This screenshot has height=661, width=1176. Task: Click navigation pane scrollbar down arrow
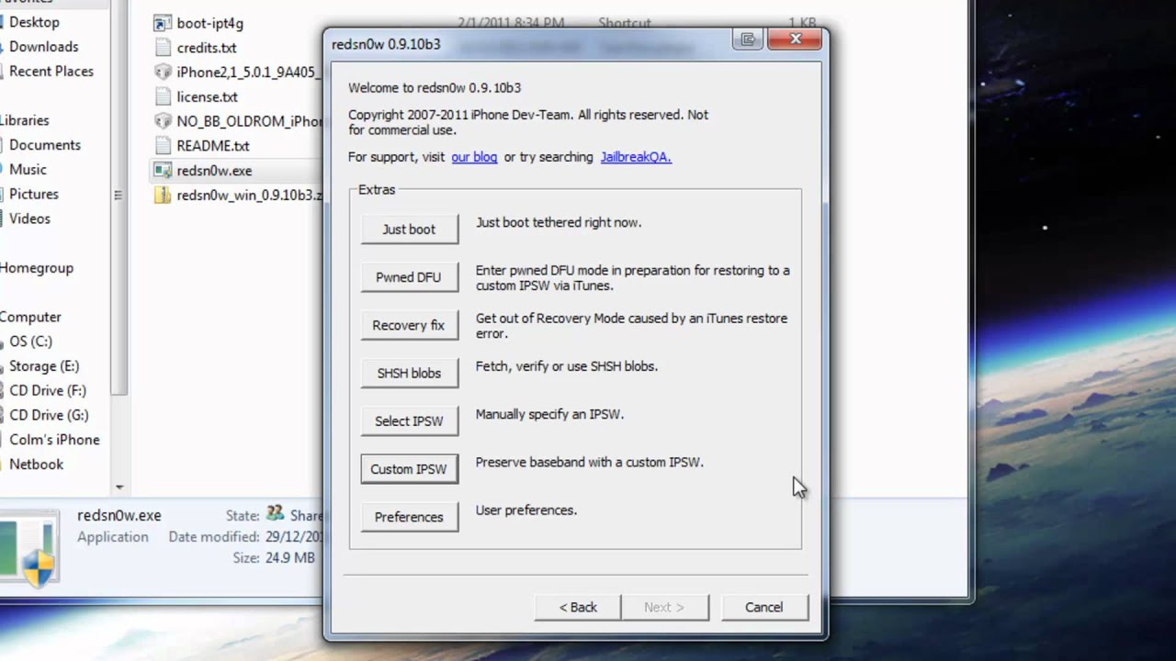click(119, 487)
